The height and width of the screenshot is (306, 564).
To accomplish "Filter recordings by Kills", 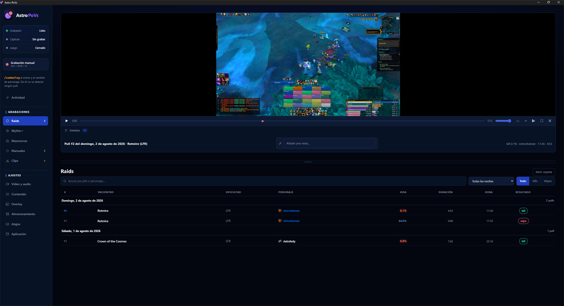I will pos(535,181).
